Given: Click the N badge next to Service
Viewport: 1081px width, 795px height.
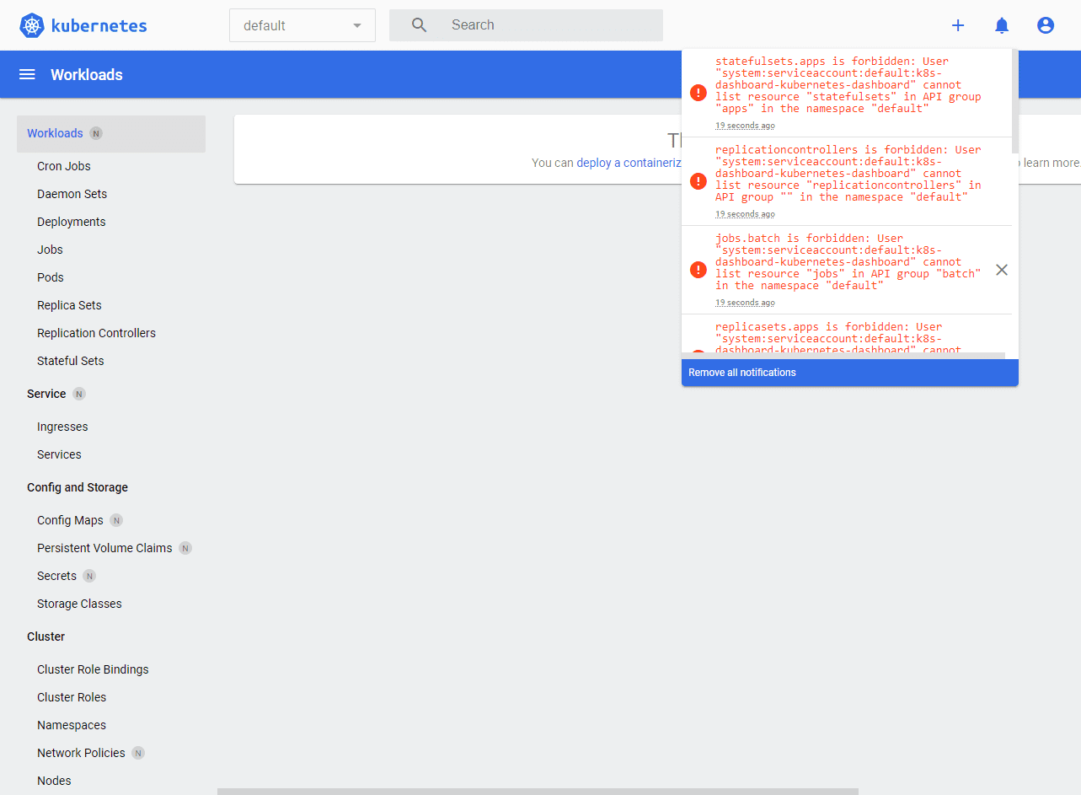Looking at the screenshot, I should [x=79, y=394].
